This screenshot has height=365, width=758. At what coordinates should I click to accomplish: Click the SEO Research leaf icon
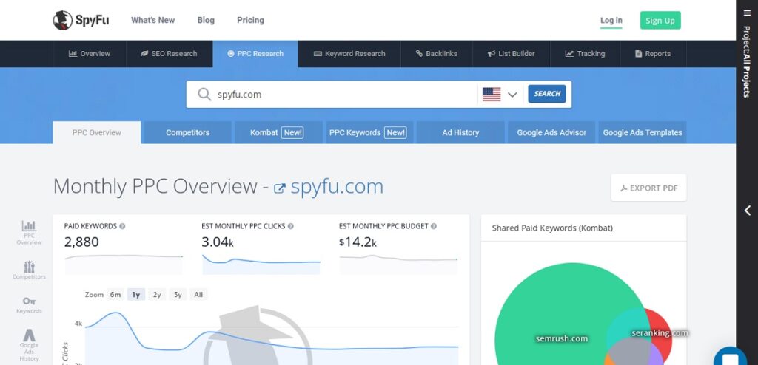point(144,54)
